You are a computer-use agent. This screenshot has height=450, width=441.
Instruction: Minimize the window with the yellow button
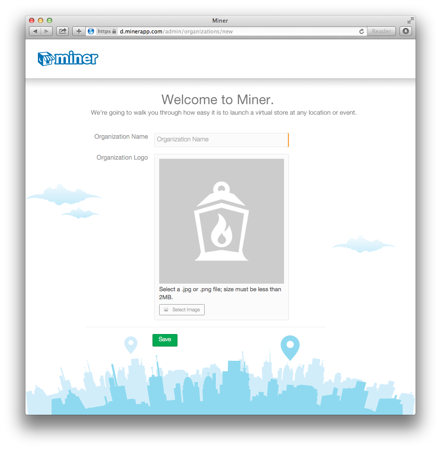41,21
